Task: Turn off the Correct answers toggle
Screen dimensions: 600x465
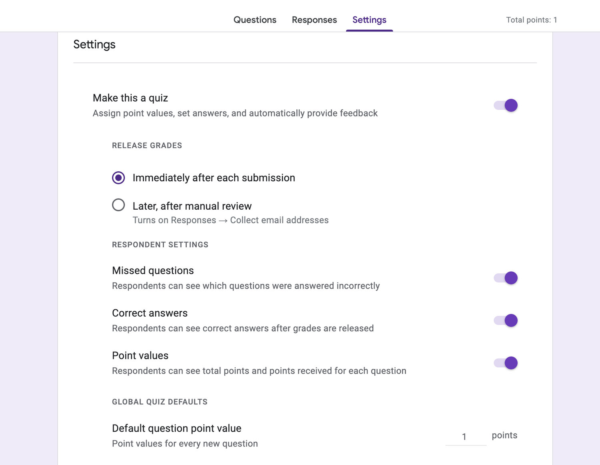Action: [x=506, y=320]
